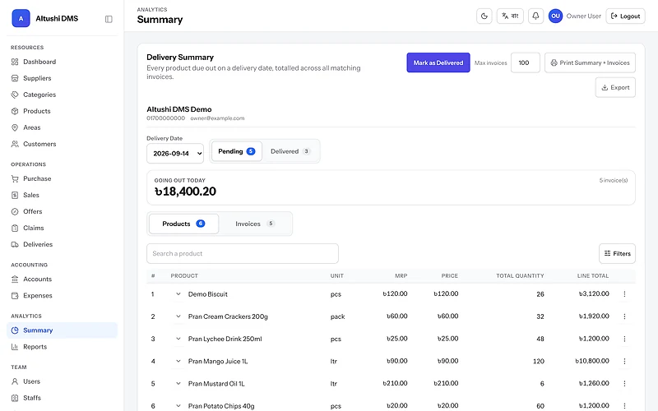Open Customers in the sidebar

[x=63, y=144]
